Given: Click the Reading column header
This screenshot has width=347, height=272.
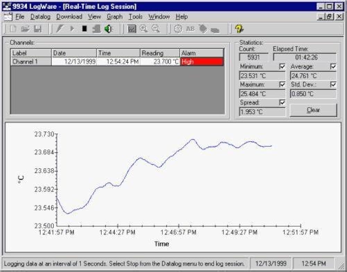Looking at the screenshot, I should pos(160,53).
